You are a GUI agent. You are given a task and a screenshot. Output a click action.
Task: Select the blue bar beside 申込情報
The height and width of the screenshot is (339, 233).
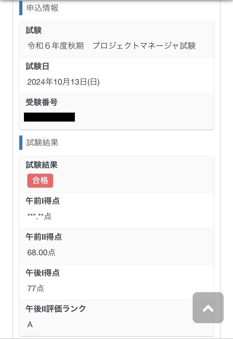pos(21,9)
